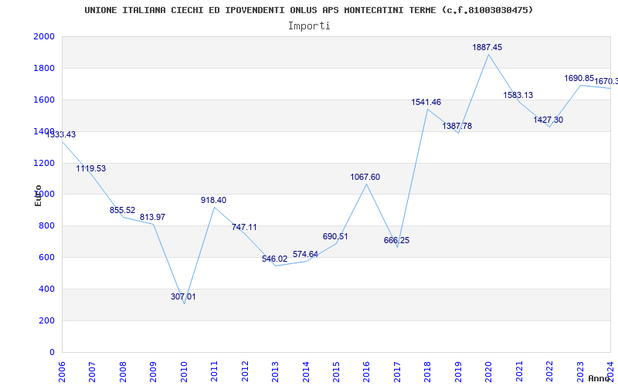
Task: Click the 2000 y-axis tick label
Action: click(x=44, y=36)
